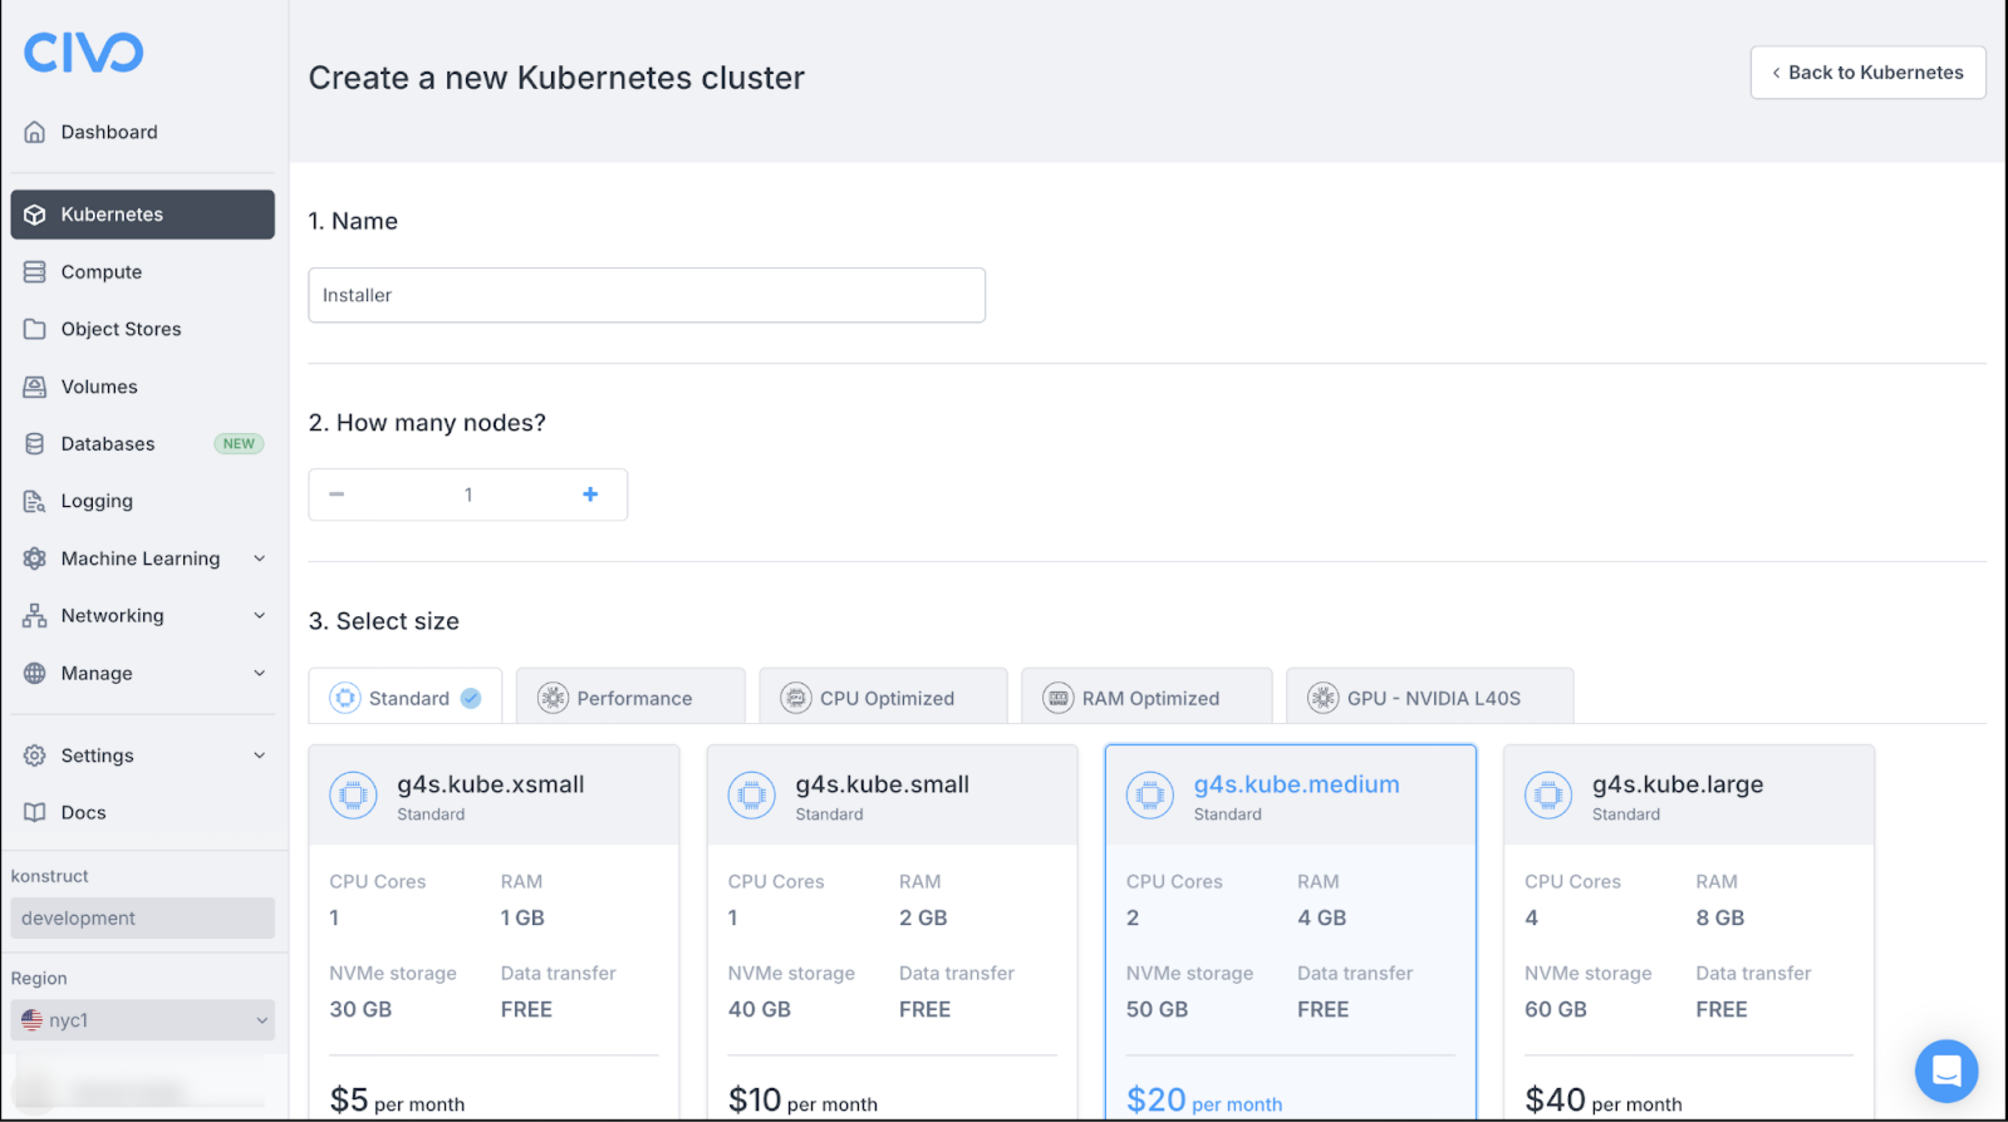Expand the Machine Learning menu chevron

pyautogui.click(x=260, y=558)
